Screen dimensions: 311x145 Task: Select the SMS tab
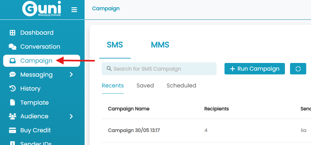115,45
